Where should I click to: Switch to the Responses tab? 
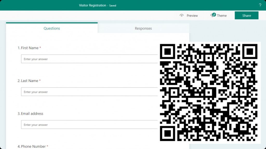pyautogui.click(x=143, y=28)
